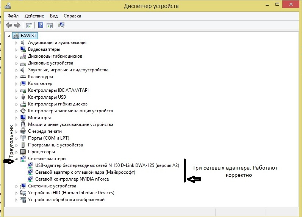Click the blue Help question-mark icon
Image resolution: width=302 pixels, height=217 pixels.
point(41,25)
